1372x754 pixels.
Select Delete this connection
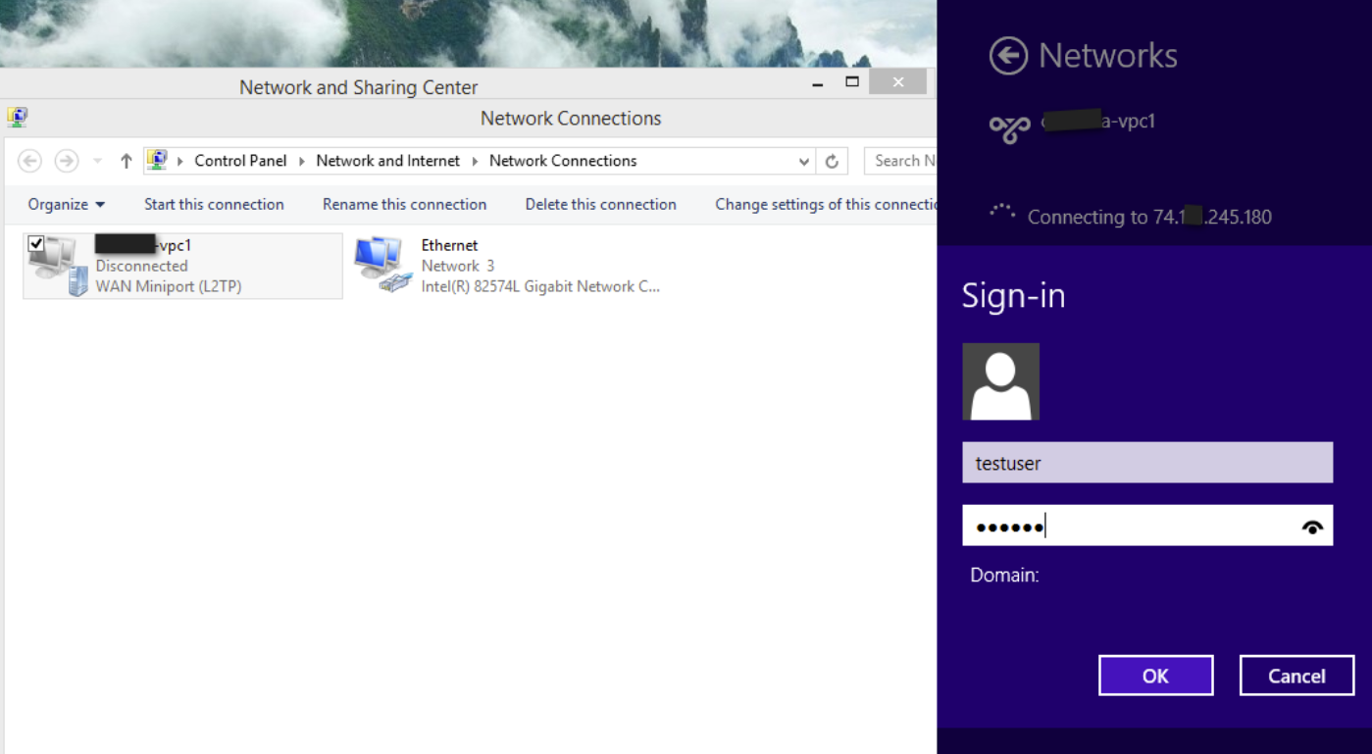pyautogui.click(x=600, y=204)
